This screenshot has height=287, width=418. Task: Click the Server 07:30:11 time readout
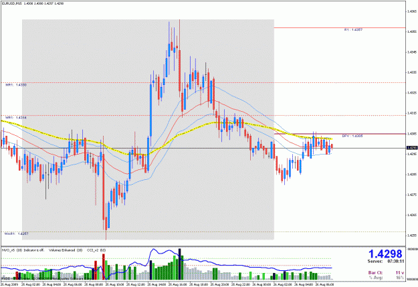386,262
